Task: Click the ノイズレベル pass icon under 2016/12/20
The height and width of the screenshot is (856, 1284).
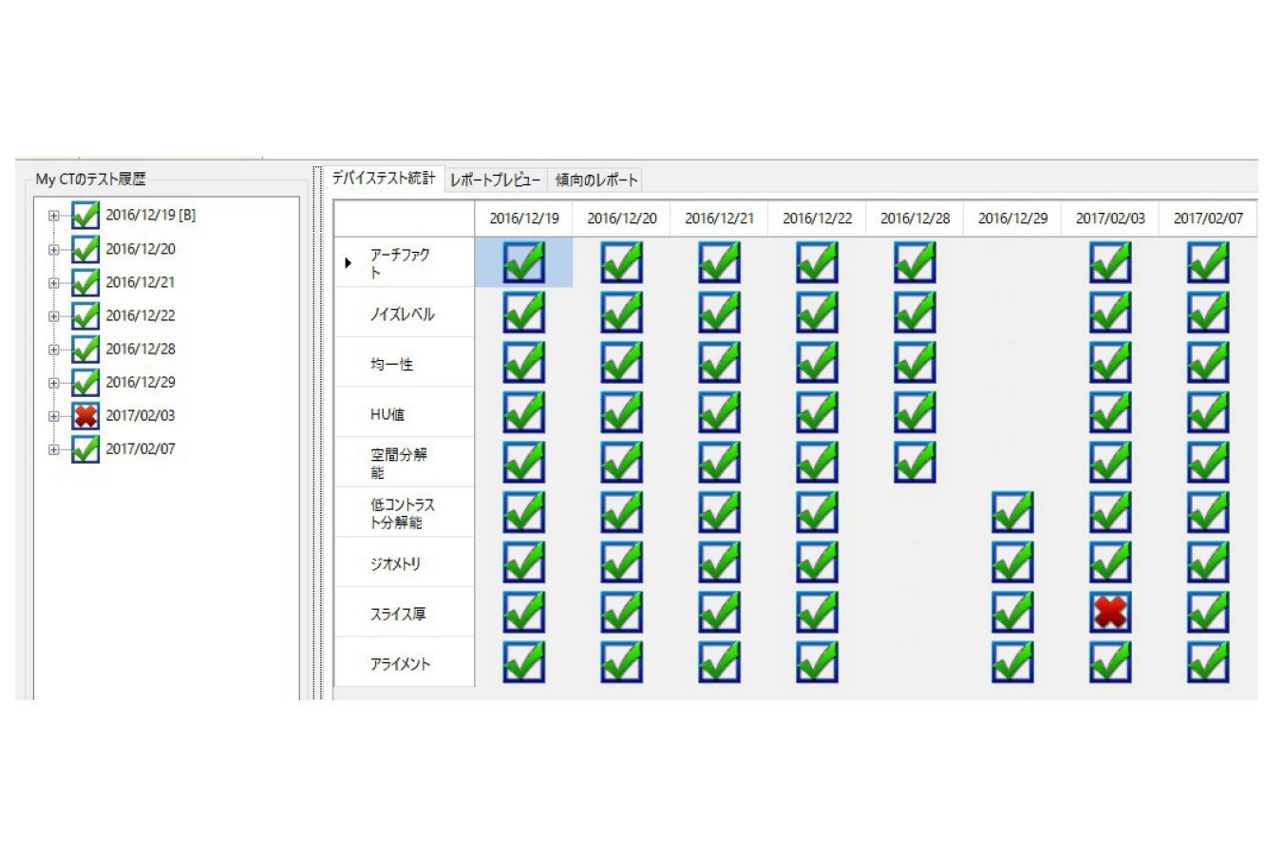Action: (x=621, y=313)
